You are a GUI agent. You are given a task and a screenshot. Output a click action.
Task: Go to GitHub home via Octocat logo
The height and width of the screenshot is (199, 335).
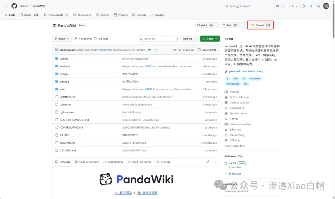[x=14, y=6]
